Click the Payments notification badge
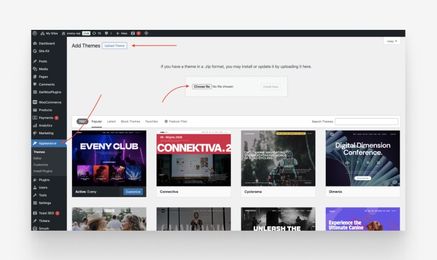Viewport: 437px width, 260px height. (56, 118)
